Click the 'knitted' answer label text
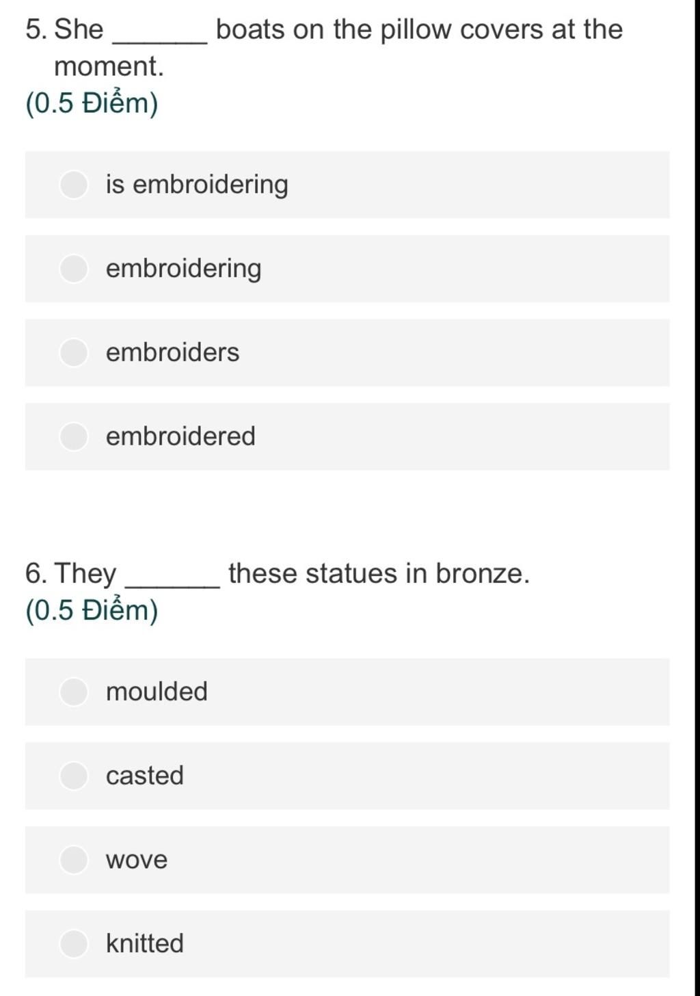Screen dimensions: 700x996 tap(145, 943)
